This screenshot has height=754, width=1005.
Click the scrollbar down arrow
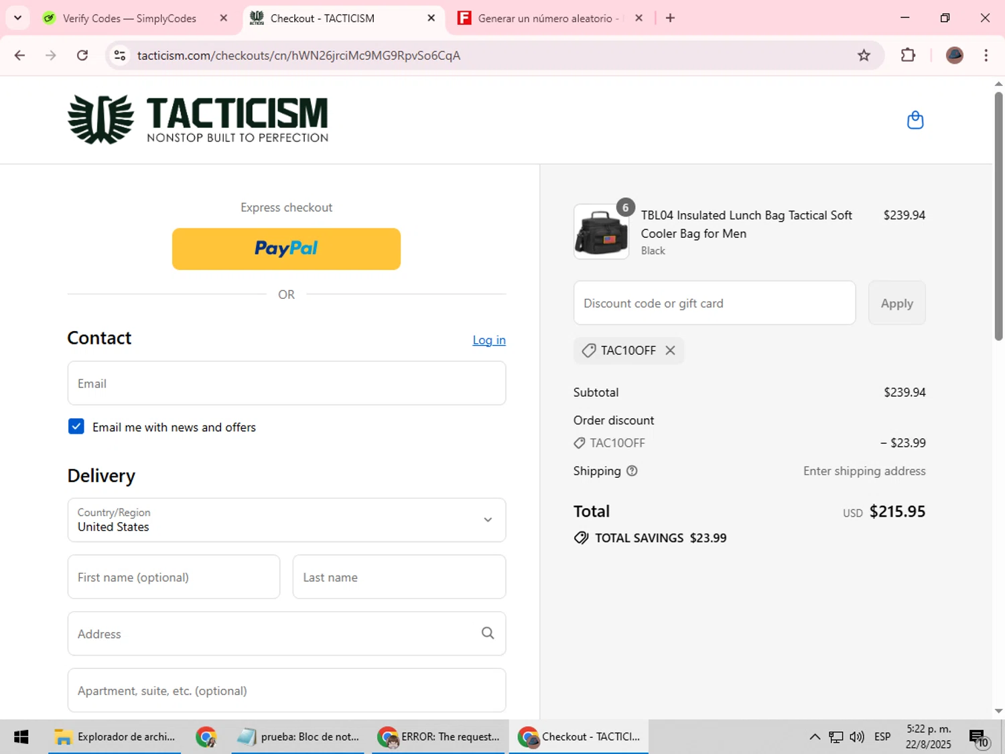tap(998, 710)
